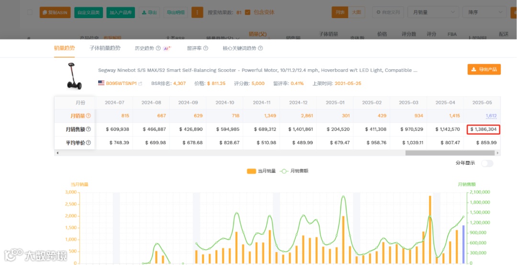
Task: Click the help icon beside 月销售额 row label
Action: tap(89, 129)
